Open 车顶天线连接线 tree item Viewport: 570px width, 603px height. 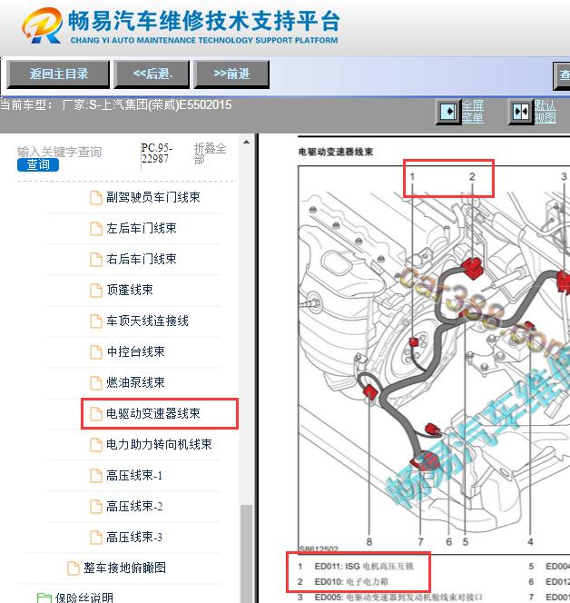click(x=147, y=321)
